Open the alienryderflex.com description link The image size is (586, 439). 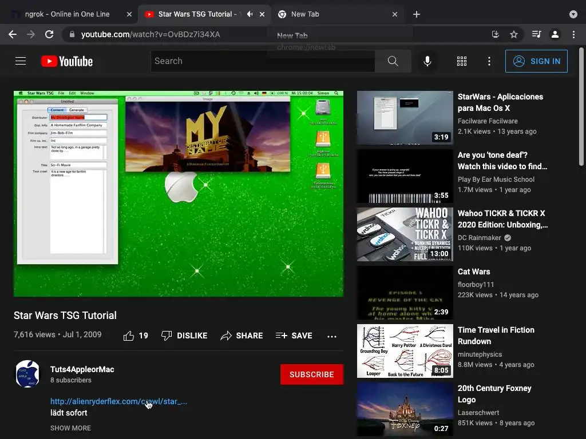click(119, 401)
